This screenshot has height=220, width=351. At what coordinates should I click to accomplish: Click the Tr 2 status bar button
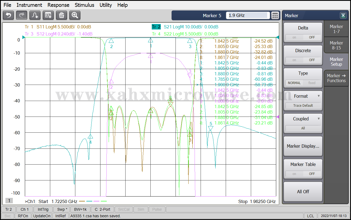pyautogui.click(x=8, y=209)
